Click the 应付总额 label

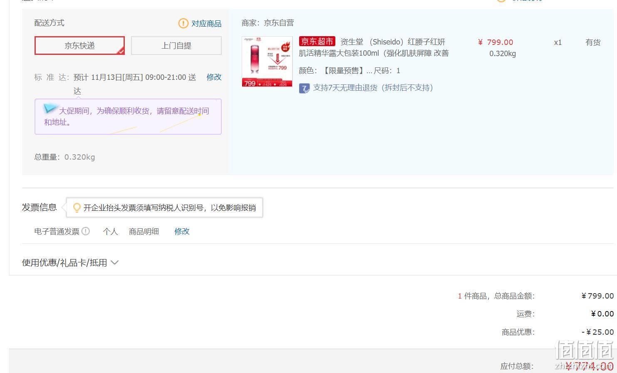517,366
